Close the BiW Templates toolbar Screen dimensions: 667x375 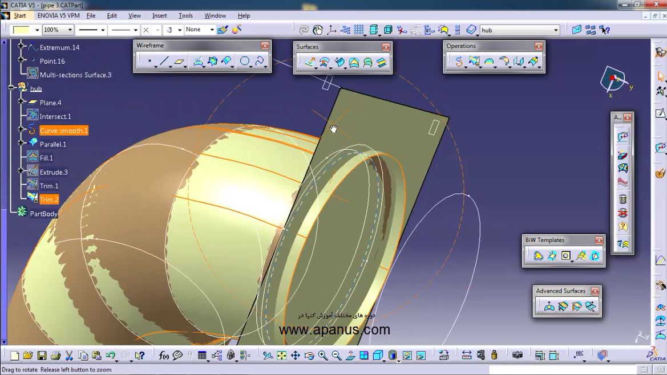coord(599,241)
